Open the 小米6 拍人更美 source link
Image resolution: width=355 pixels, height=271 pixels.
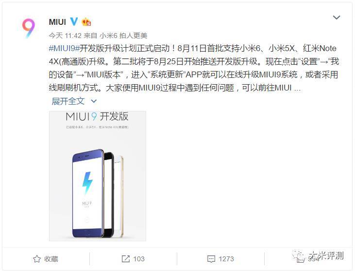[x=123, y=36]
